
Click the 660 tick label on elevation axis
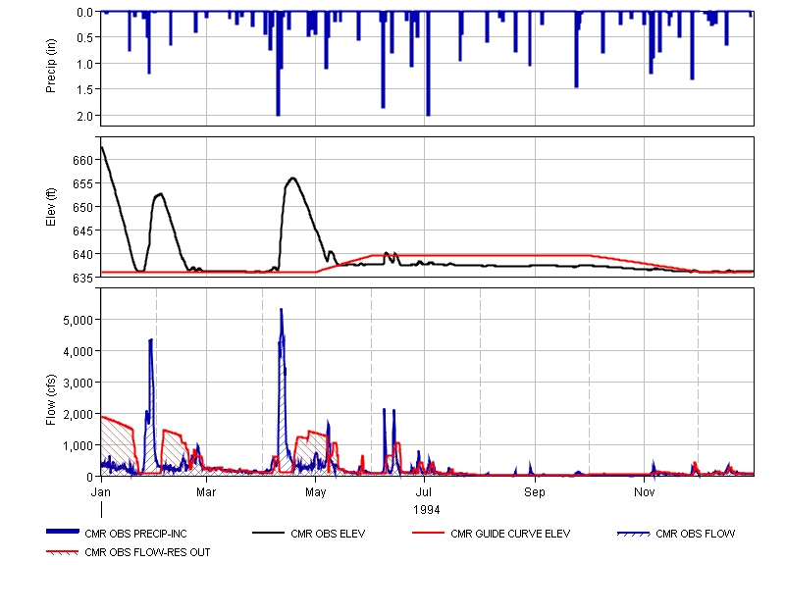coord(82,160)
